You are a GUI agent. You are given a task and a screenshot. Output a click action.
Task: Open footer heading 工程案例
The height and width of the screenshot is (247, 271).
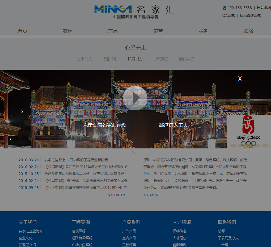[81, 222]
